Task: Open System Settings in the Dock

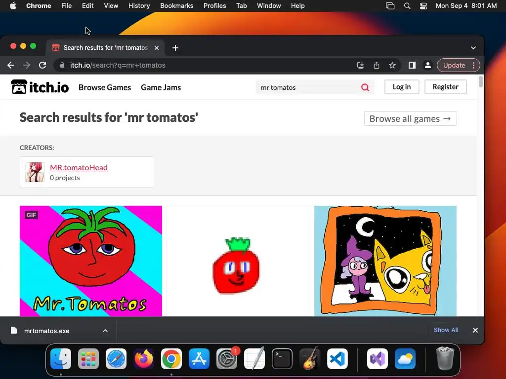Action: coord(227,359)
